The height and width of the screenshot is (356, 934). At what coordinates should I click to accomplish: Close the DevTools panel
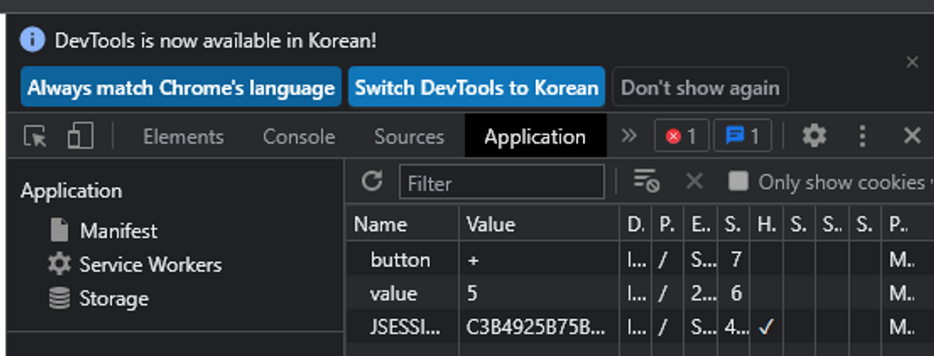tap(912, 136)
